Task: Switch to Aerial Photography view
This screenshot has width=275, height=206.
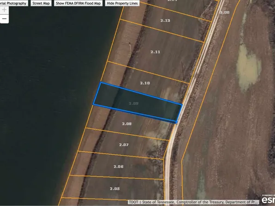Action: 14,3
